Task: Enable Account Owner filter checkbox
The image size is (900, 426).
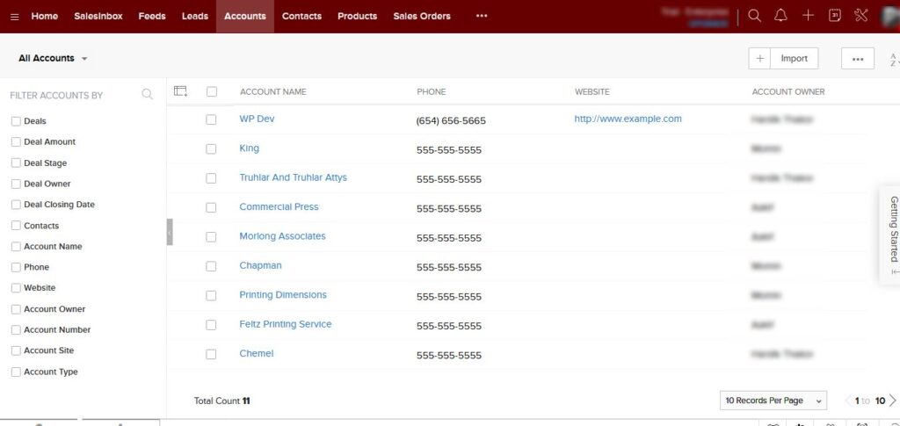Action: click(x=16, y=309)
